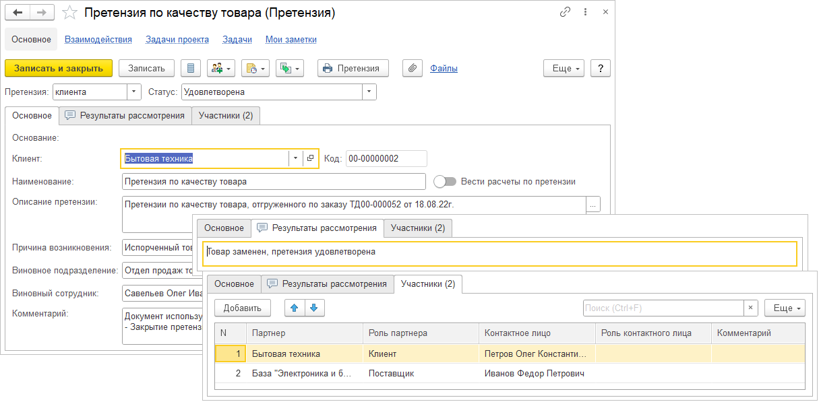Open Результаты рассмотрения tab in main form

pos(125,115)
